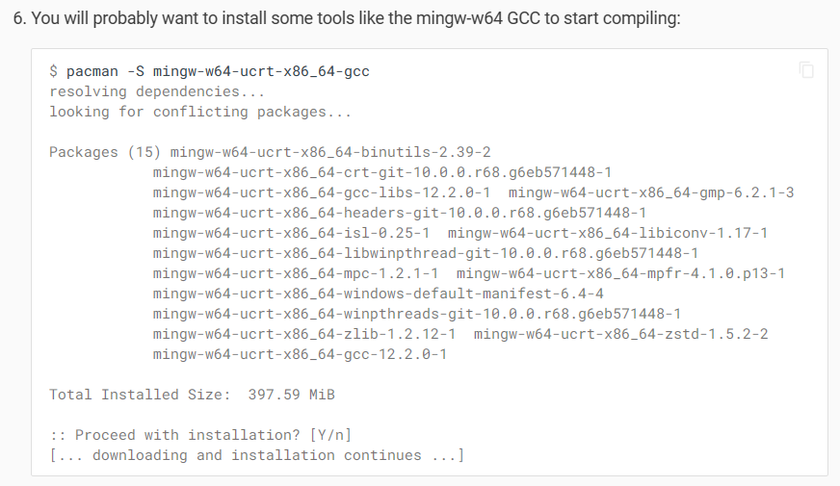Click the mpfr-4.1.0.p13-1 package name
This screenshot has height=486, width=840.
620,273
